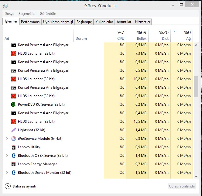Select the Lenovo Energy Manager icon

point(13,164)
